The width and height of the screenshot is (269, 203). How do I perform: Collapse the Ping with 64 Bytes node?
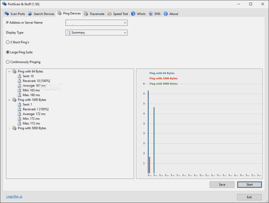pyautogui.click(x=9, y=72)
